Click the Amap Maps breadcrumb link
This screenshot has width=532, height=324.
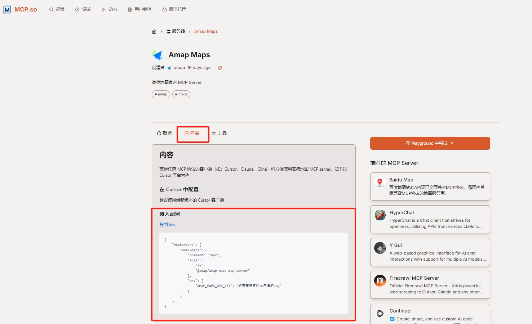[206, 31]
